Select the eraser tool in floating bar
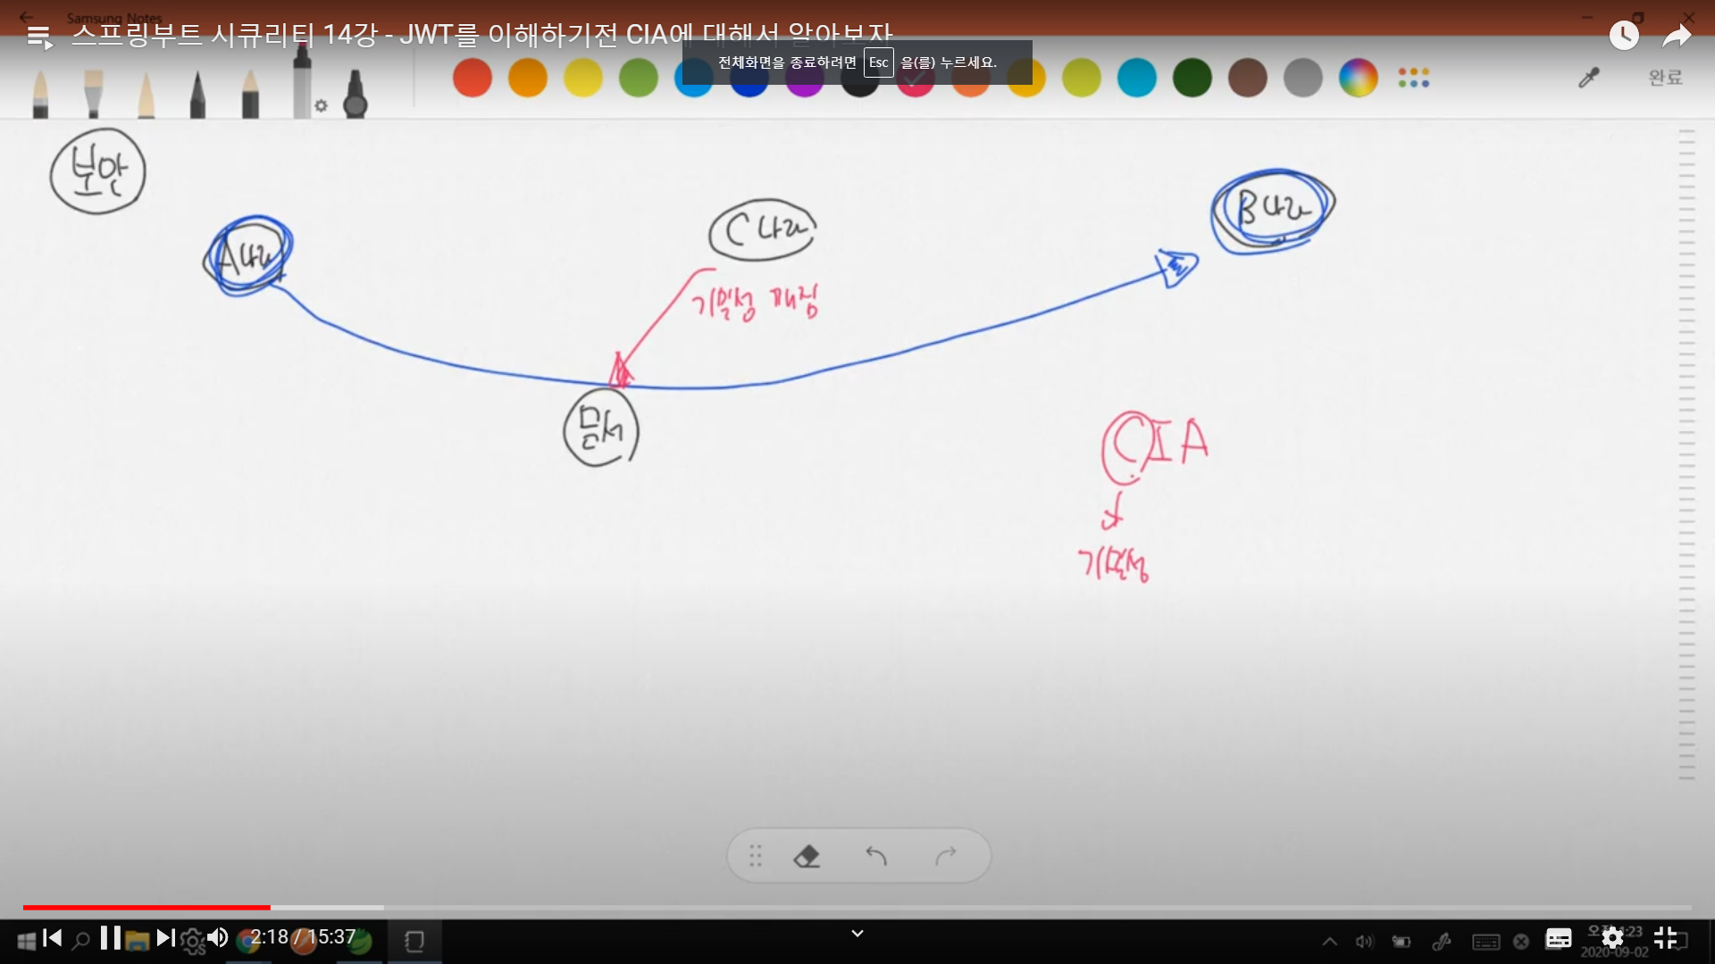 point(807,857)
